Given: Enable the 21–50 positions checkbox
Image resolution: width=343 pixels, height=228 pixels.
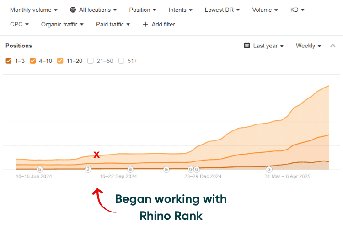Looking at the screenshot, I should coord(91,61).
